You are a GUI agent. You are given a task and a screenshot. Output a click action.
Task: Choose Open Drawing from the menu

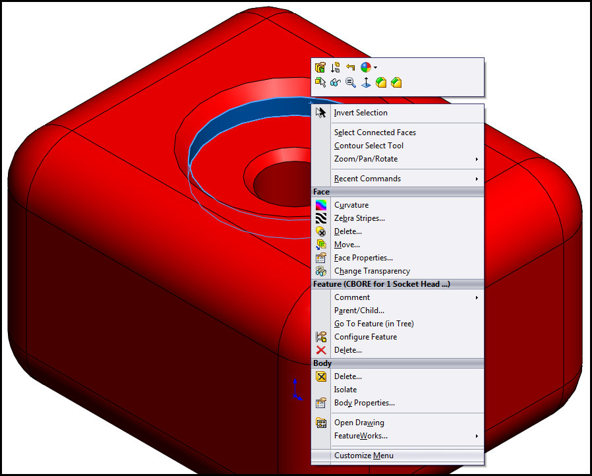[398, 423]
